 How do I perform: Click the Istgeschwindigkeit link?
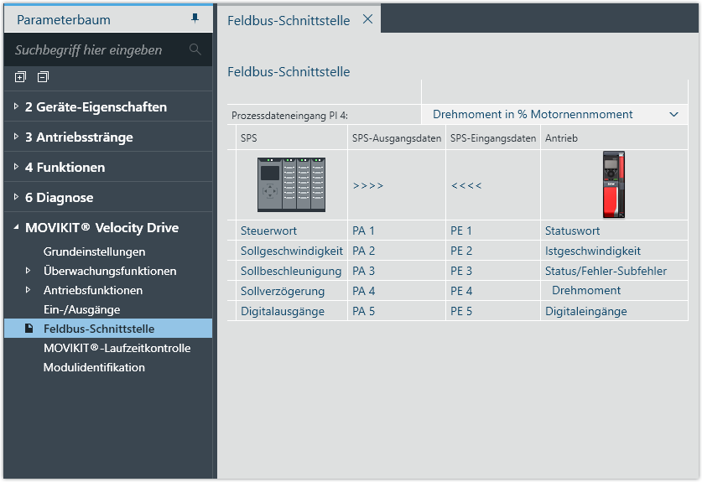pyautogui.click(x=592, y=251)
